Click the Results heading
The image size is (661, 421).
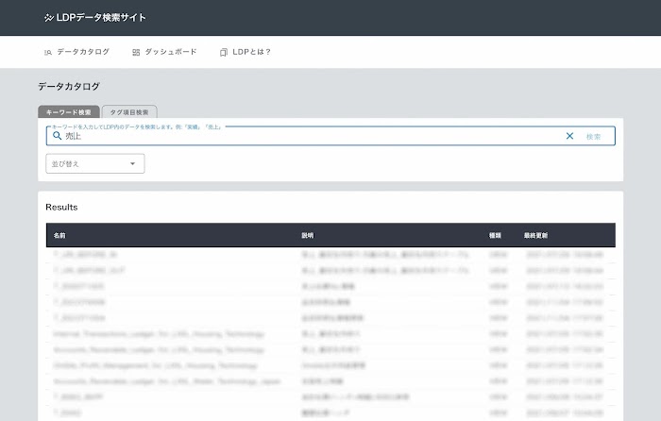tap(61, 207)
